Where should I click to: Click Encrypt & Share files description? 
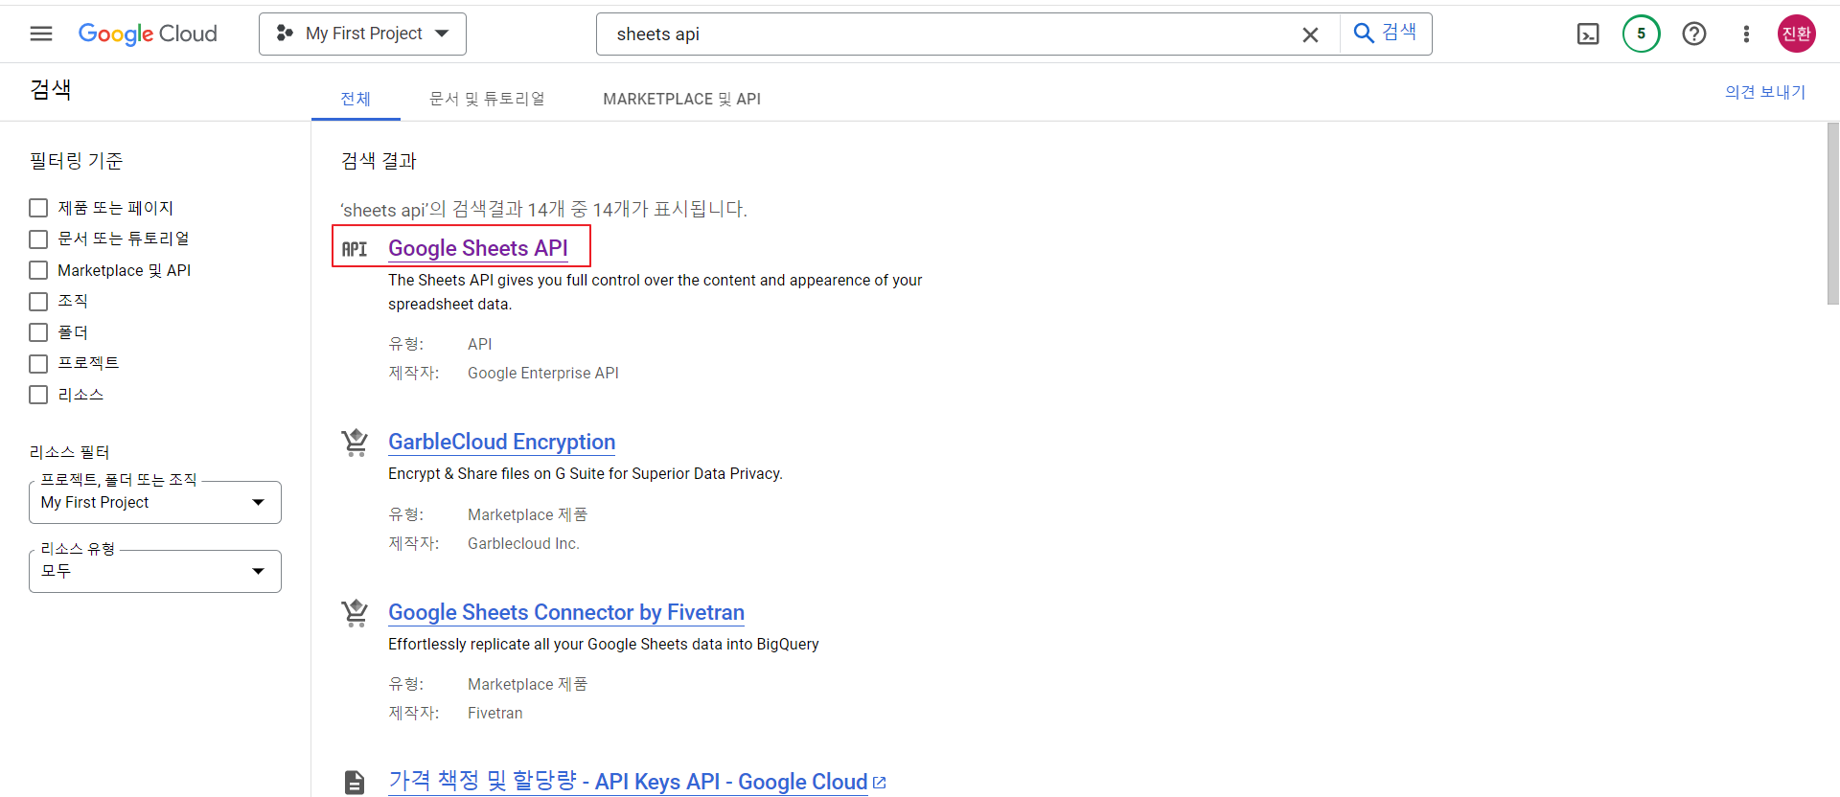[x=586, y=473]
